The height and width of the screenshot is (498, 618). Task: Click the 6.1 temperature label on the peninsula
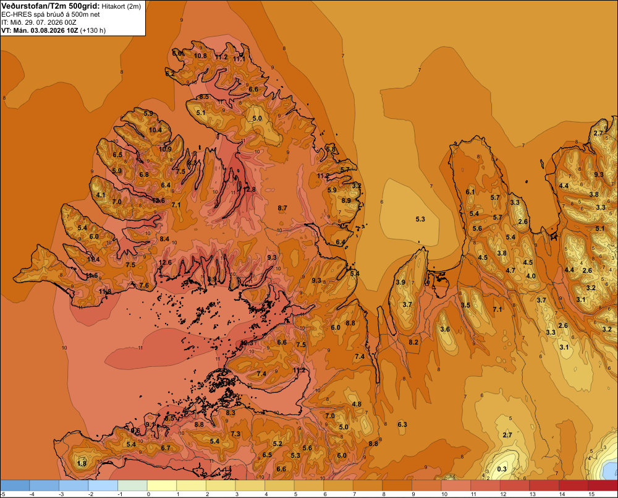point(470,192)
